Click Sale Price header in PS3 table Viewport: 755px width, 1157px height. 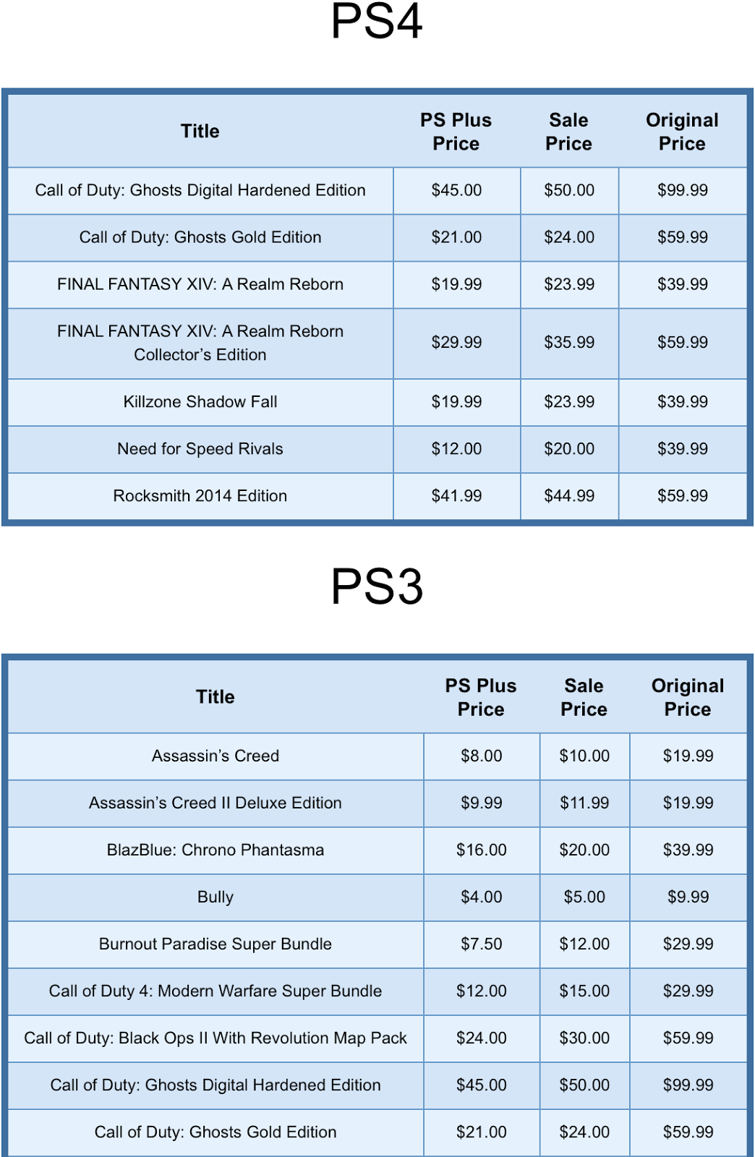click(x=584, y=697)
